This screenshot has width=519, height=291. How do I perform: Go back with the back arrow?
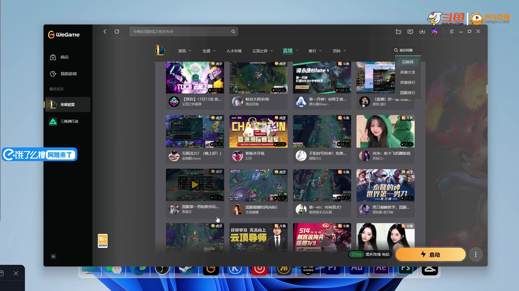pyautogui.click(x=105, y=32)
